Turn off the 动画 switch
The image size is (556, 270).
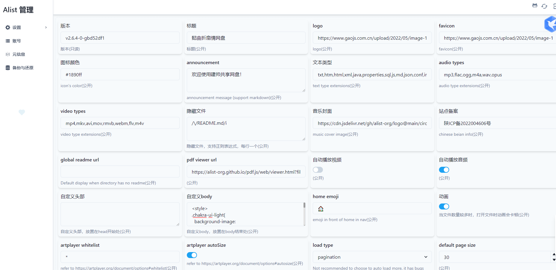tap(444, 206)
